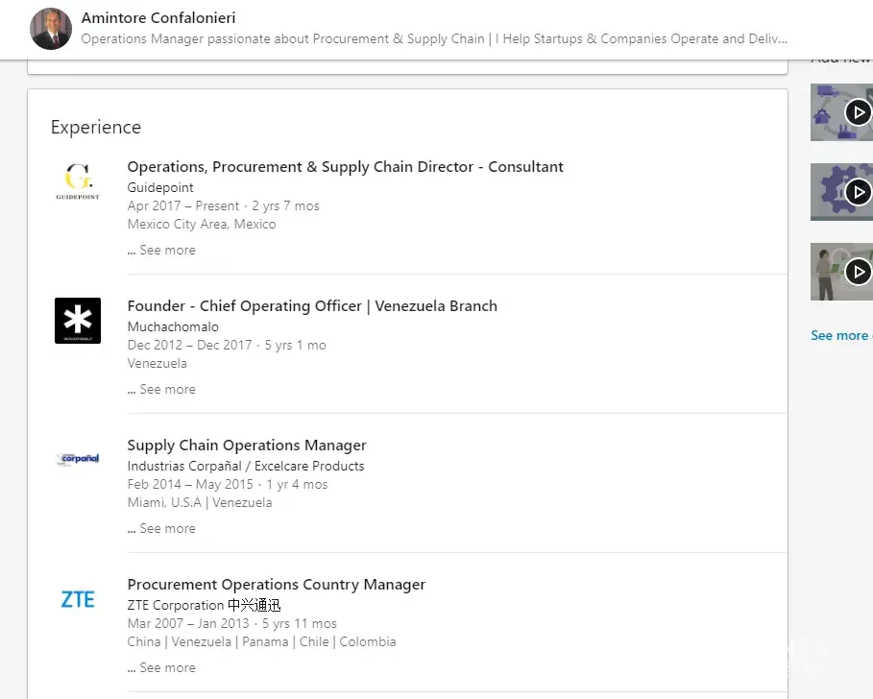Viewport: 873px width, 699px height.
Task: Open Operations, Procurement & Supply Chain Director title
Action: click(x=345, y=167)
